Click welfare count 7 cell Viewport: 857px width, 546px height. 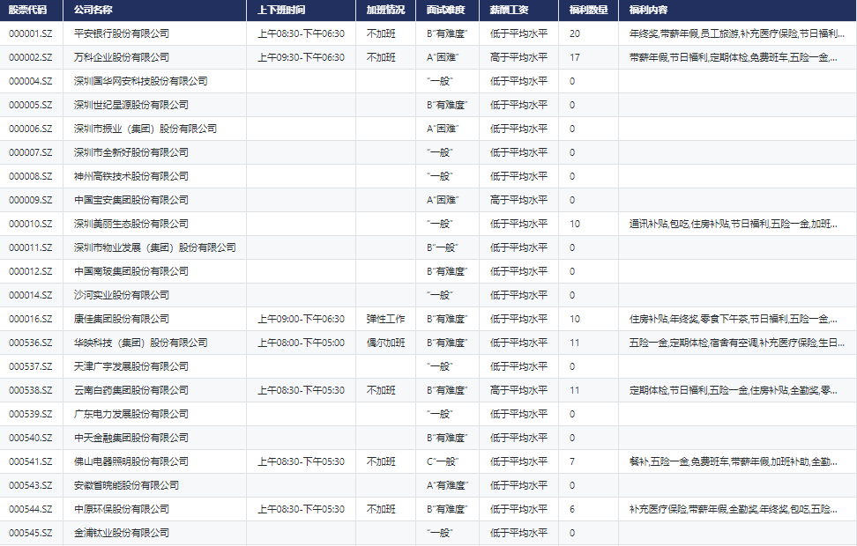(572, 461)
